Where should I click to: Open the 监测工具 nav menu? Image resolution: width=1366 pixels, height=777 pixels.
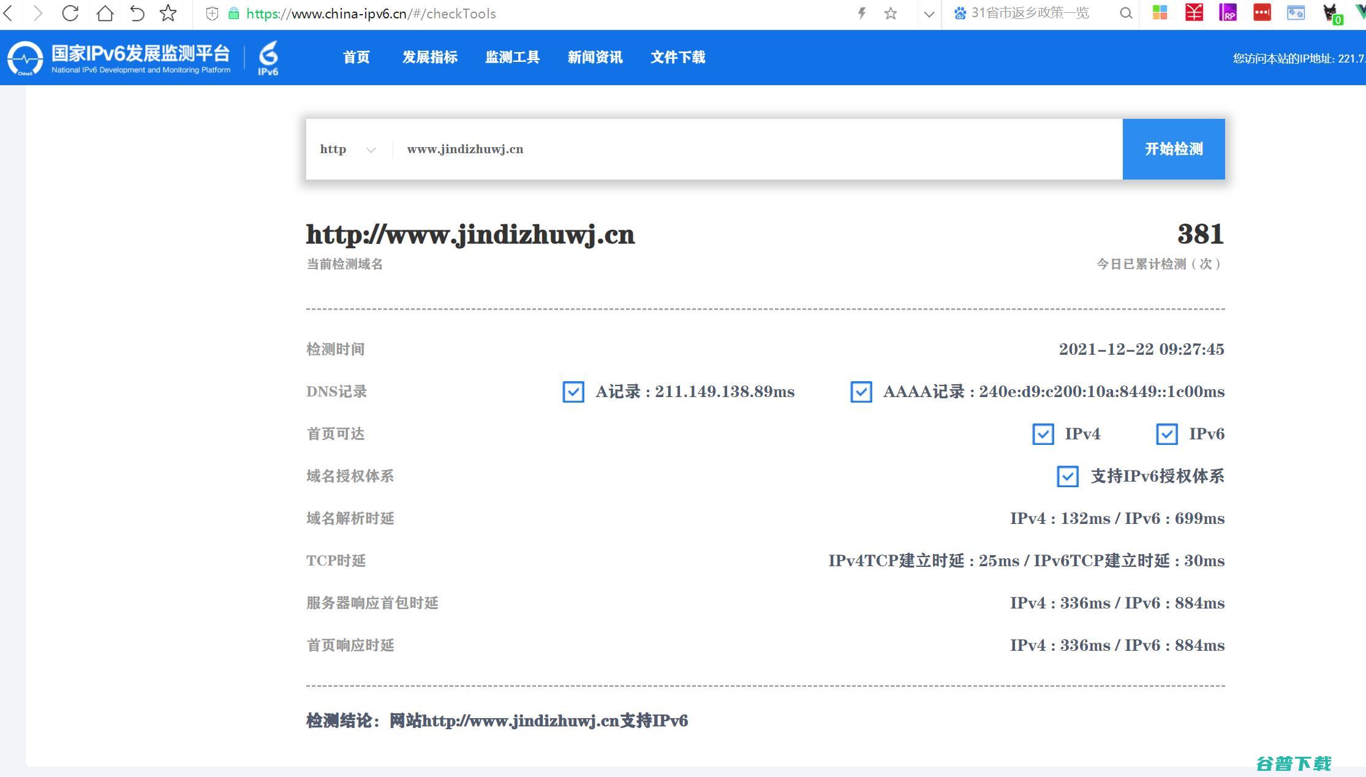click(x=512, y=57)
